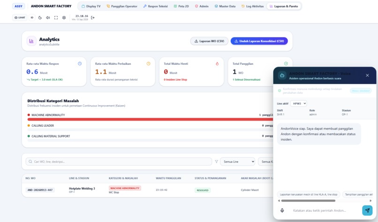Open the Peta 2D tab
The height and width of the screenshot is (222, 378).
click(181, 6)
